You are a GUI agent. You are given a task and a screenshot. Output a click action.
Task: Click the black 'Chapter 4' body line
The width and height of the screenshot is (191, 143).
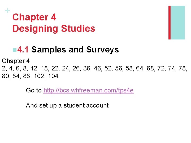(16, 61)
